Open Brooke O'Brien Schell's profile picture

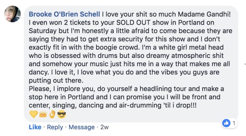pos(12,14)
